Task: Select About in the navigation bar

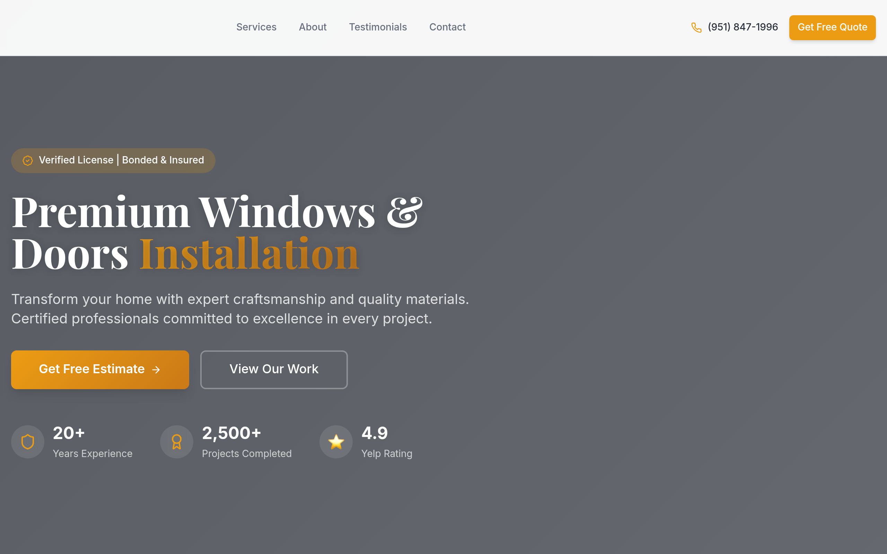Action: [x=313, y=27]
